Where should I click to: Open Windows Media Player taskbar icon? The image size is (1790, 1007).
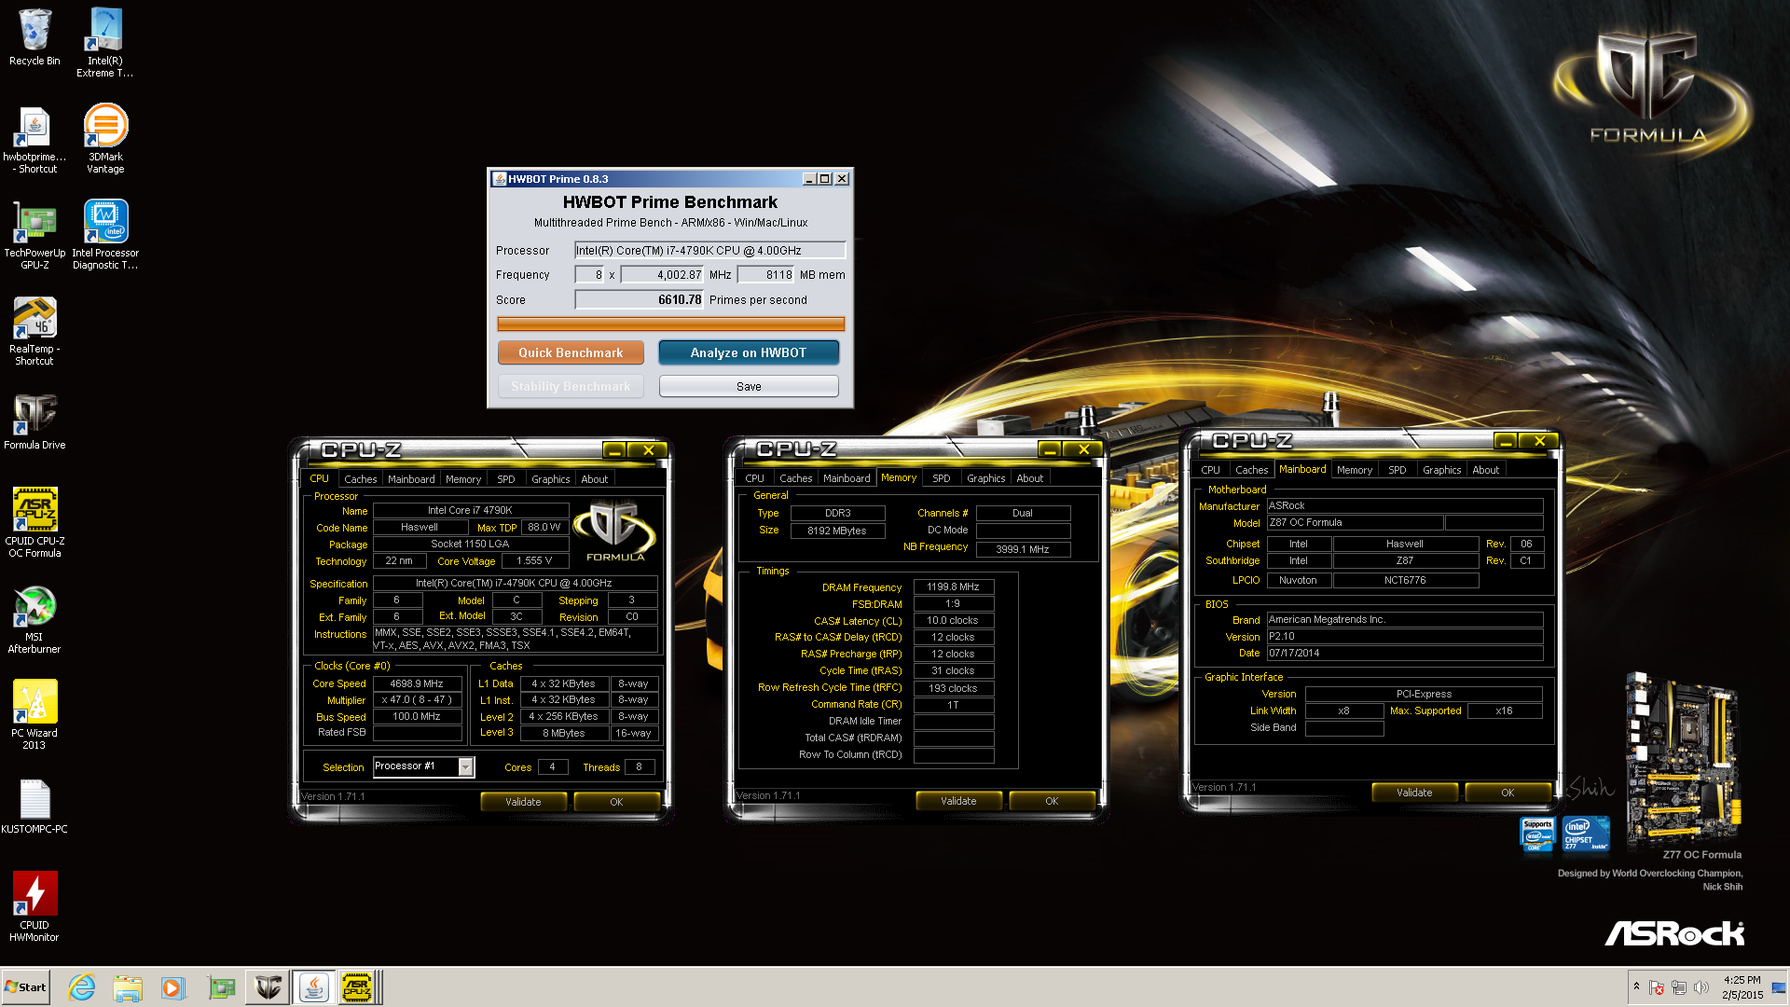(173, 987)
